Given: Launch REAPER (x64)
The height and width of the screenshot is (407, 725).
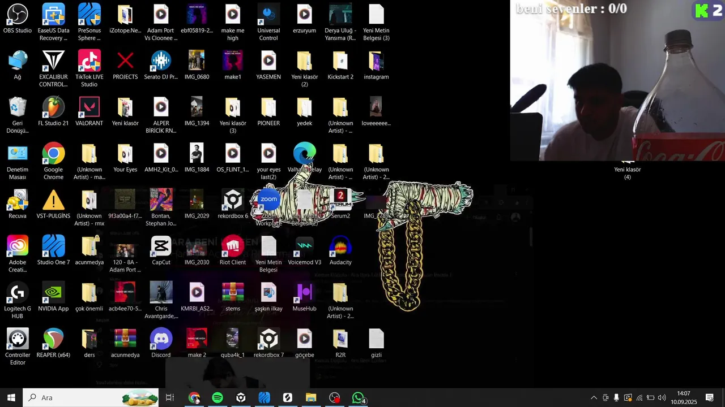Looking at the screenshot, I should point(53,343).
